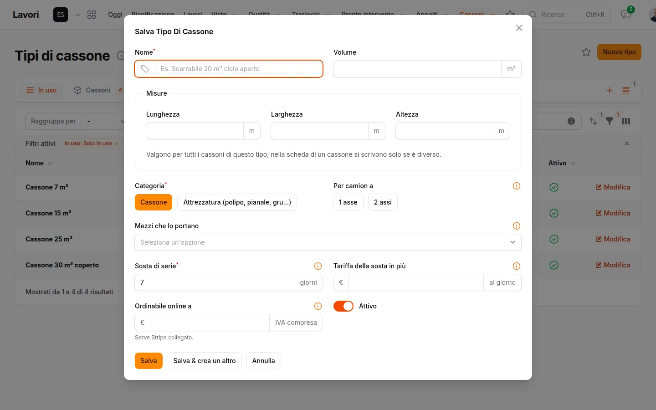
Task: Click the dark info circle icon in toolbar
Action: pos(571,121)
